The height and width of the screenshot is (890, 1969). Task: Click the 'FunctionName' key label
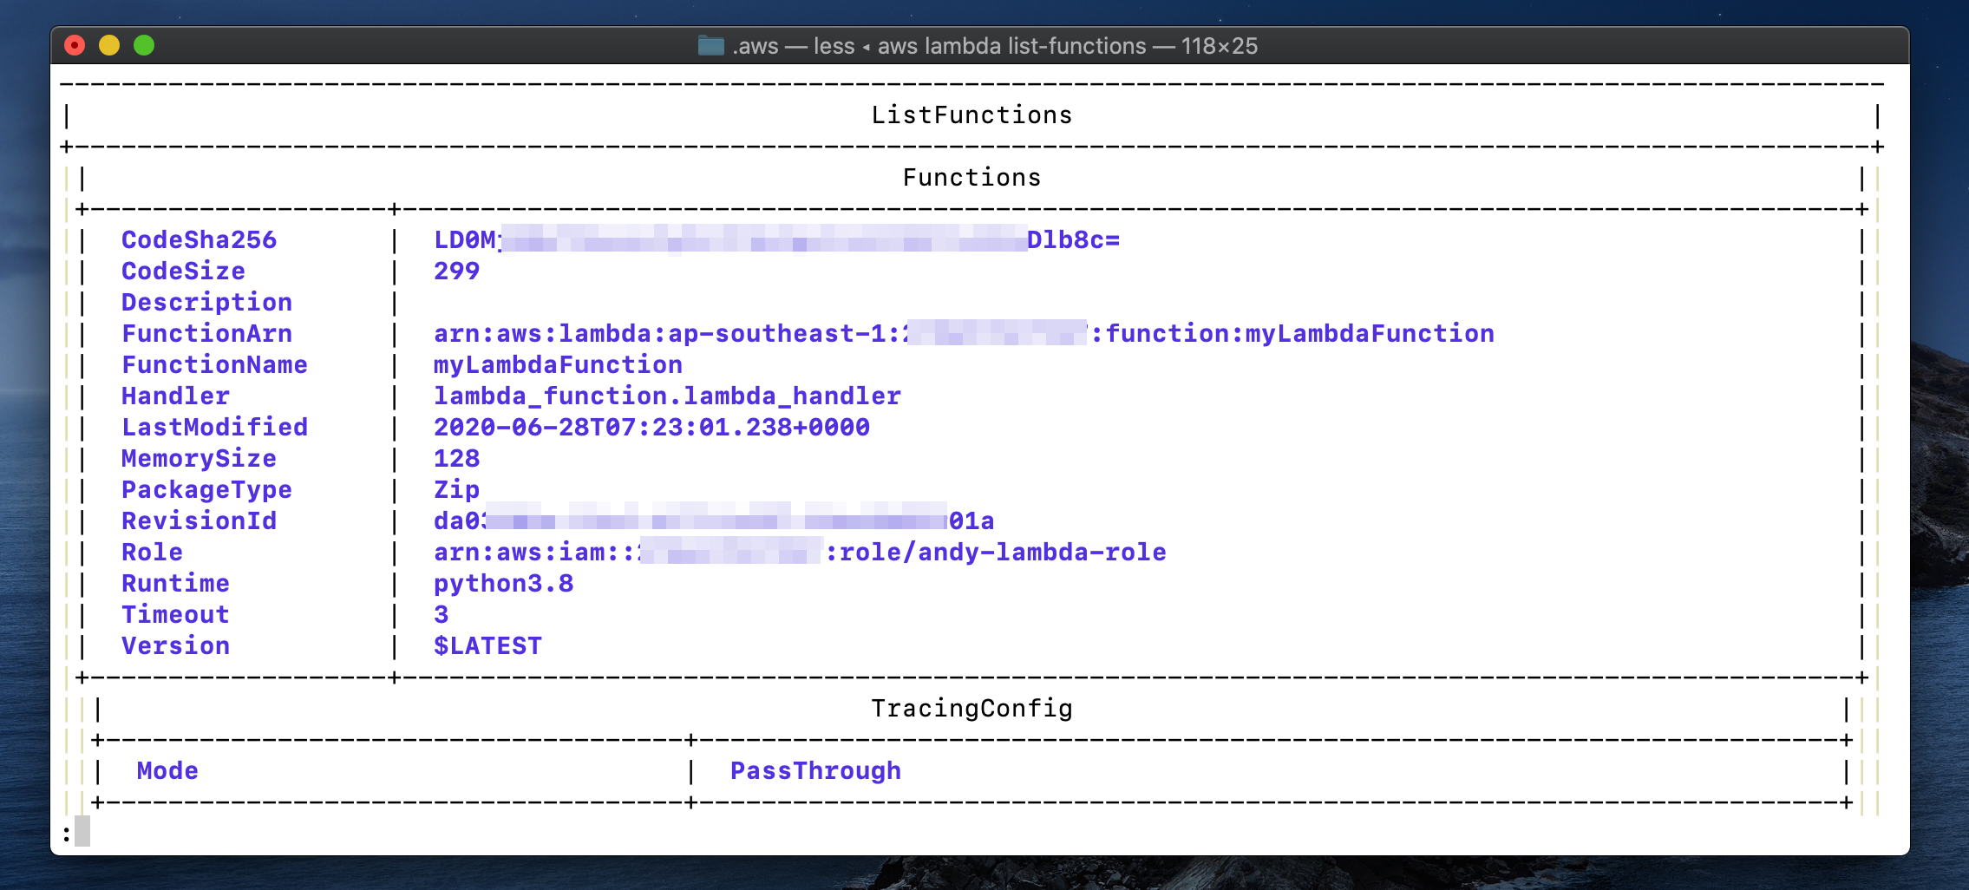click(x=214, y=365)
